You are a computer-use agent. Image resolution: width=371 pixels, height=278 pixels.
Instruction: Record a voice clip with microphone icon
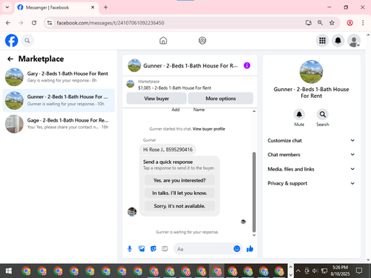(x=130, y=249)
